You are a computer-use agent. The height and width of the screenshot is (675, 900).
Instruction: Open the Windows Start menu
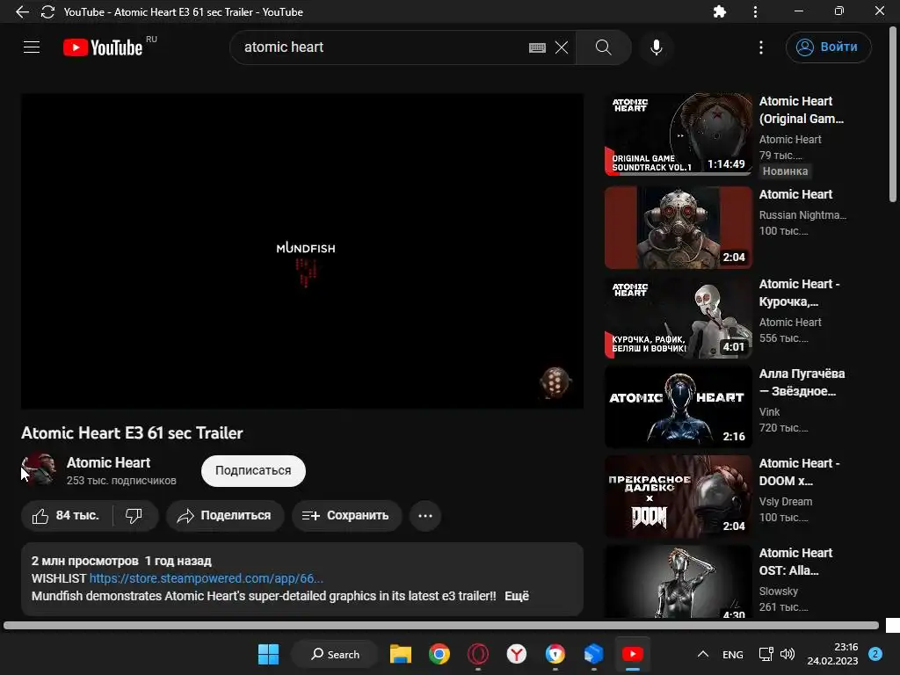click(269, 654)
